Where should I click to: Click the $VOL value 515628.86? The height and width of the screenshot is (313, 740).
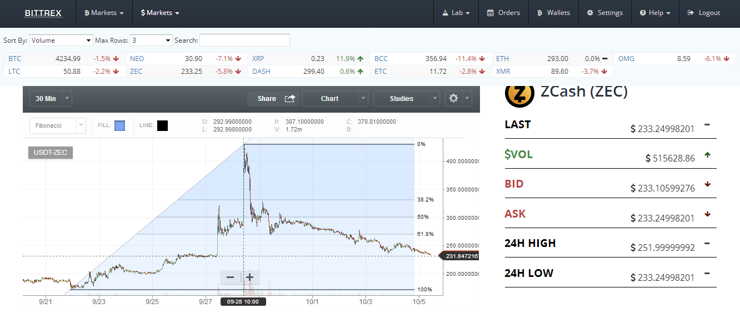pos(670,158)
